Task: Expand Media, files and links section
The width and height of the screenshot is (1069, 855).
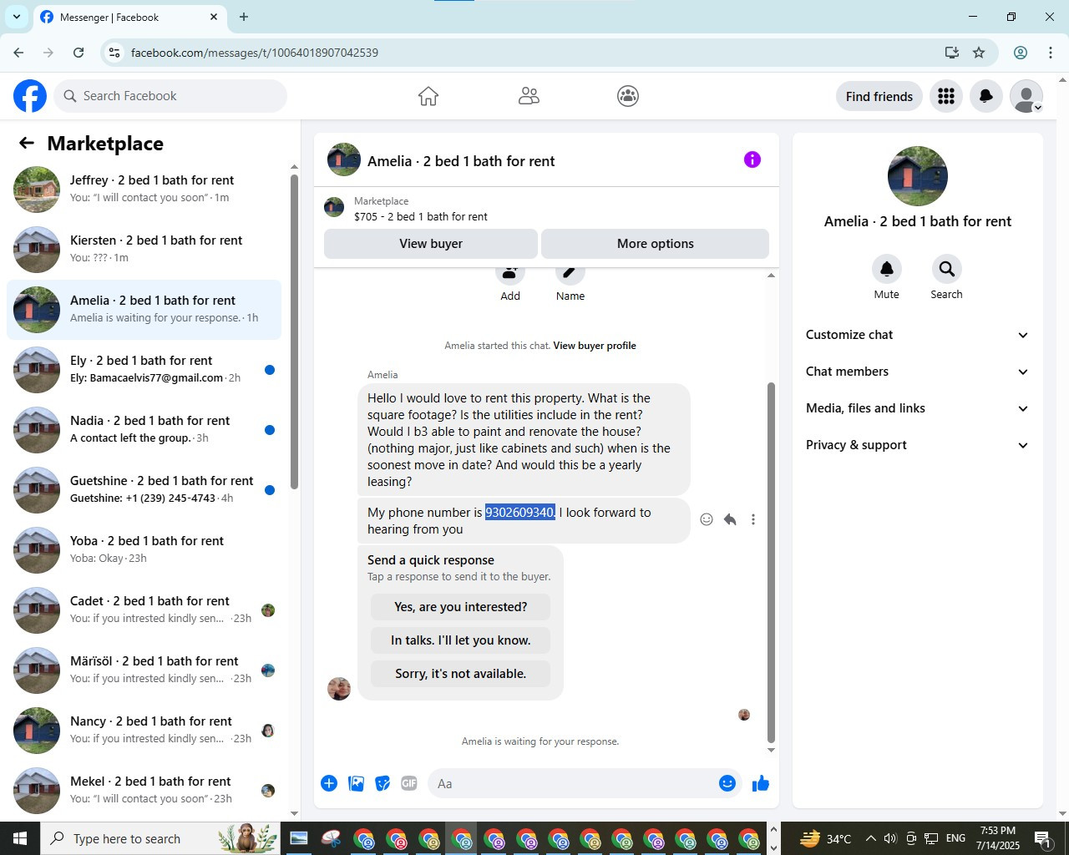Action: (917, 408)
